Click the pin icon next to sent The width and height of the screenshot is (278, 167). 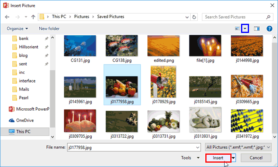(x=46, y=64)
